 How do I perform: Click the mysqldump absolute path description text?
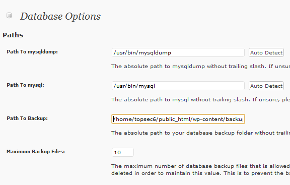click(200, 67)
